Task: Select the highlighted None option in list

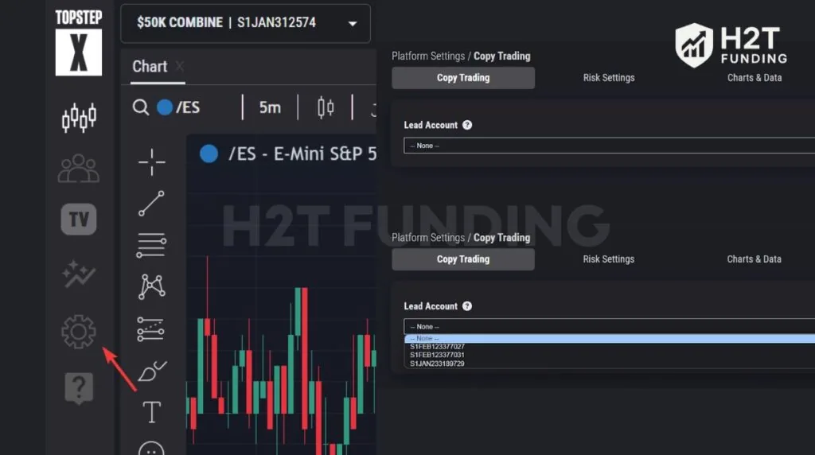Action: click(609, 339)
